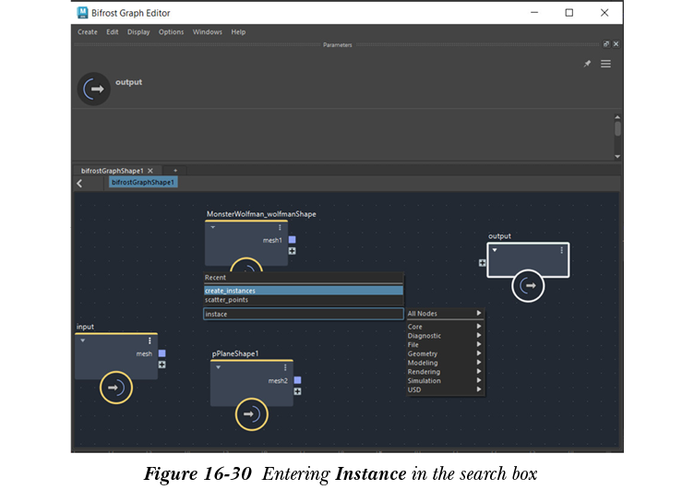Screen dimensions: 682x490
Task: Add a port on the input node
Action: tap(162, 365)
